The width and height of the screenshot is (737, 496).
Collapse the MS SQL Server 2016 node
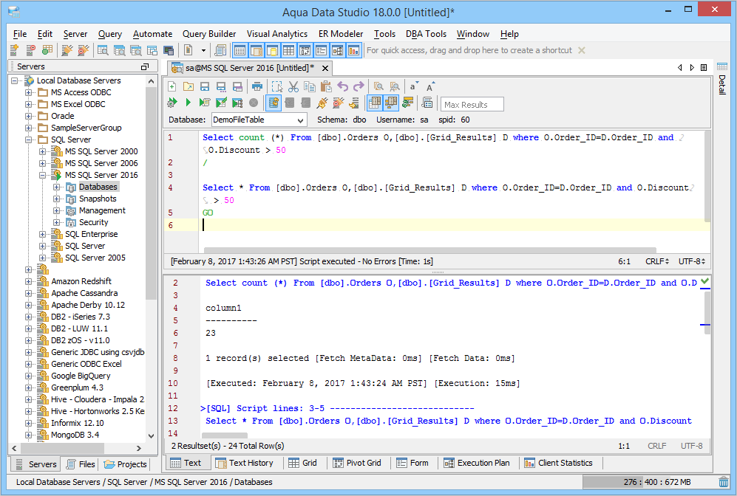(43, 175)
